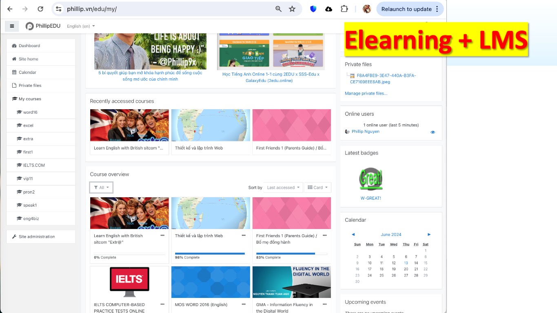Go to next month in calendar
The height and width of the screenshot is (313, 557).
click(429, 234)
